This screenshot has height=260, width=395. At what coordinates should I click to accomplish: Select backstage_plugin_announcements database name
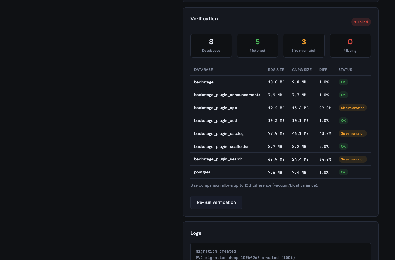[227, 95]
